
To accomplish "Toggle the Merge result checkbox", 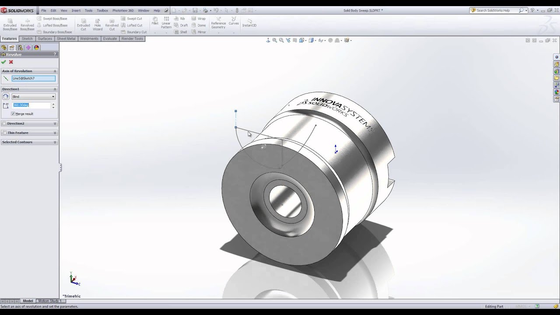I will (13, 114).
